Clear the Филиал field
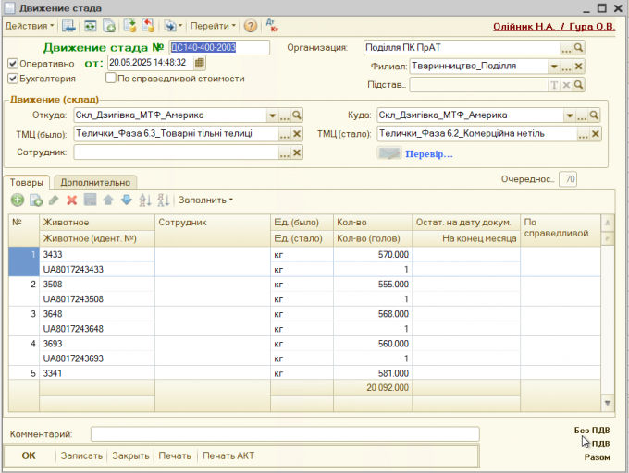629x473 pixels. pyautogui.click(x=578, y=67)
